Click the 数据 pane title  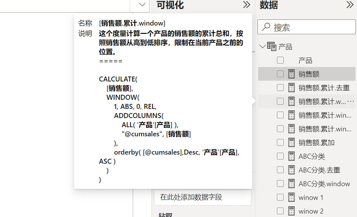pos(269,5)
